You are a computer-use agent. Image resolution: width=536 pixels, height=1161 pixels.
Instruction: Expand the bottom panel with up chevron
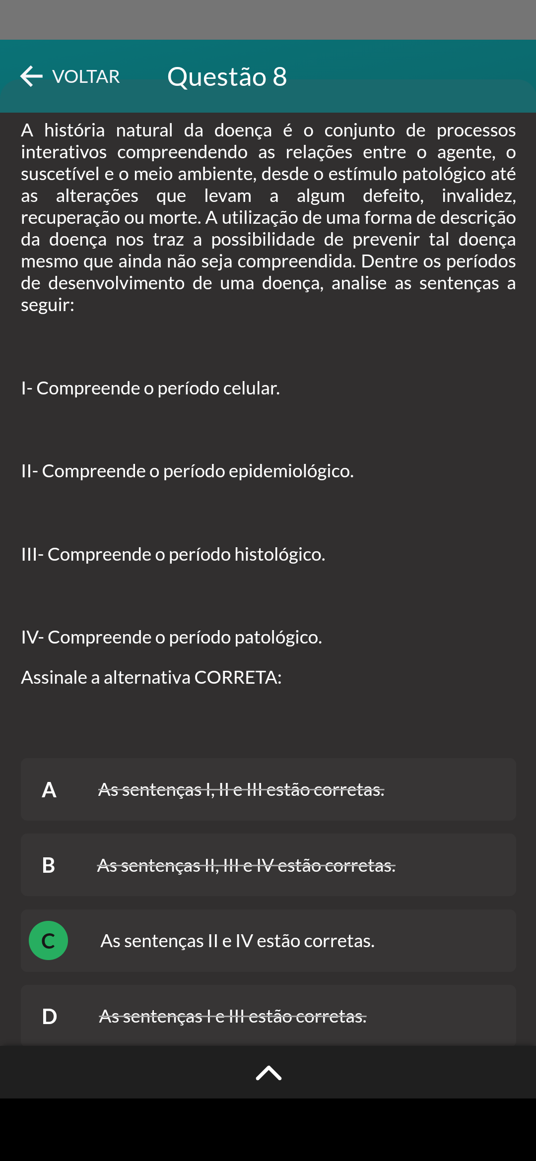pos(268,1073)
